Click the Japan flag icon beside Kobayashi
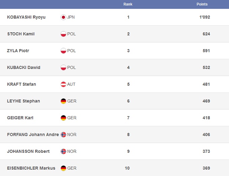This screenshot has height=176, width=229. point(63,17)
